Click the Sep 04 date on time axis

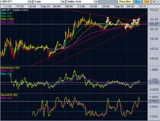click(x=119, y=6)
